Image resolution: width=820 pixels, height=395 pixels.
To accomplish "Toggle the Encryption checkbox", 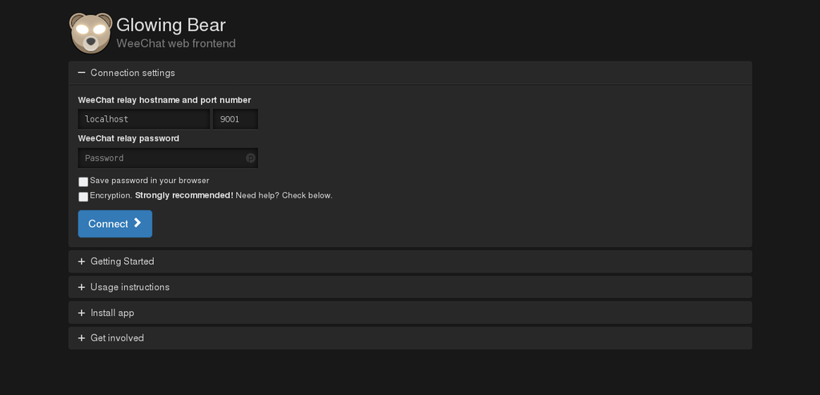I will click(x=83, y=197).
